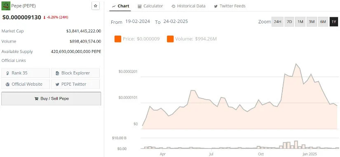340x157 pixels.
Task: Click the Available Supply value
Action: [x=76, y=52]
